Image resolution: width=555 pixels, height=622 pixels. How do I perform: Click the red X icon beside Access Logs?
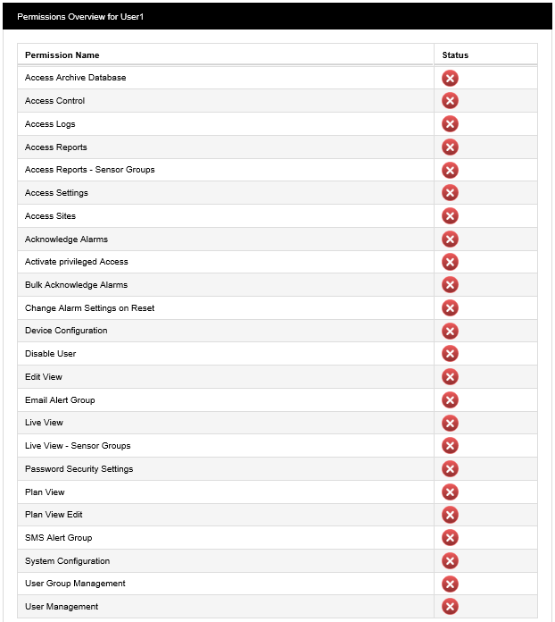point(451,124)
